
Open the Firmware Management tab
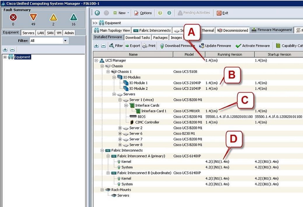(272, 30)
